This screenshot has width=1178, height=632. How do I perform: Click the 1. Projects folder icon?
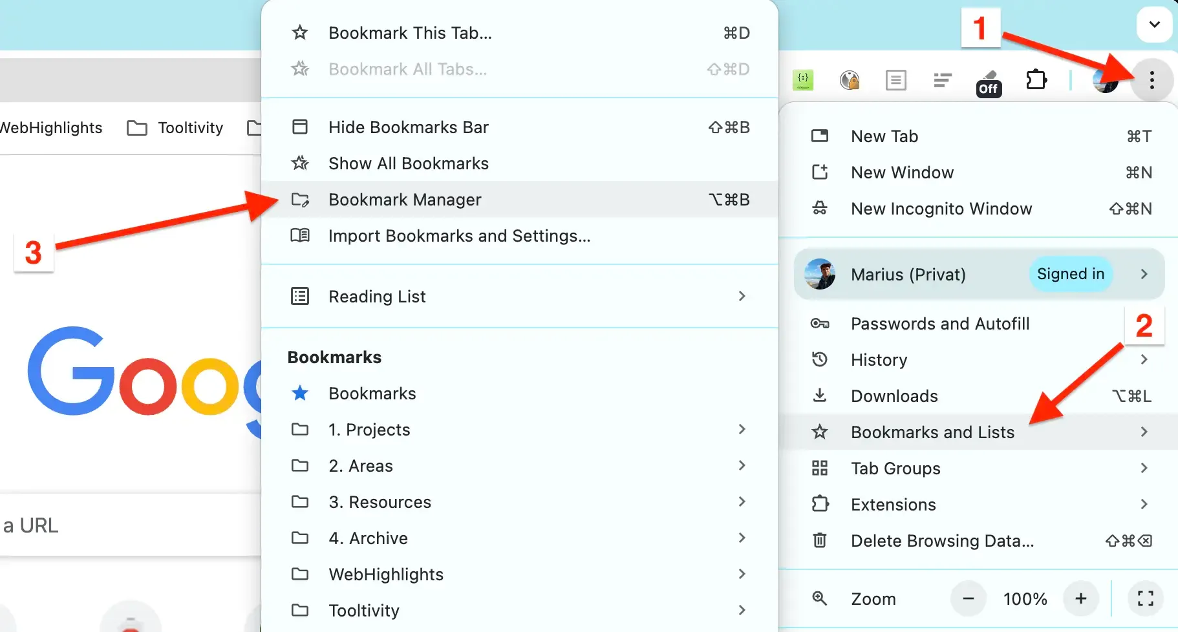click(300, 429)
